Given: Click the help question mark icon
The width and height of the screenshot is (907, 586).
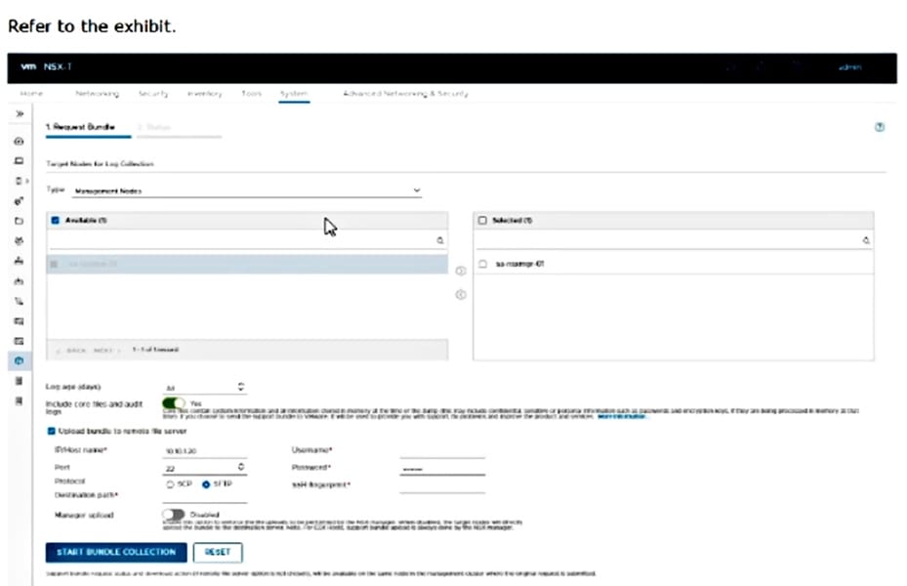Looking at the screenshot, I should 879,128.
